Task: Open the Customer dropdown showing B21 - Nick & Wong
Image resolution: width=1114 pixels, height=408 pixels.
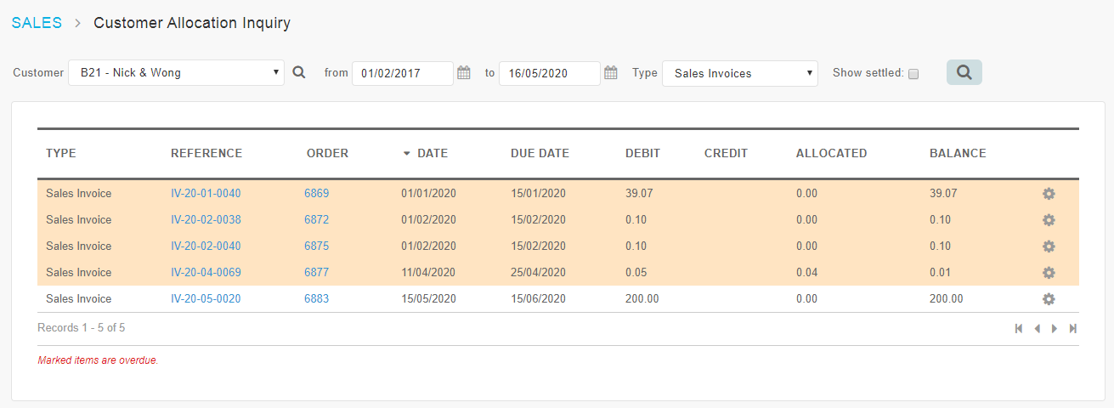Action: click(177, 73)
